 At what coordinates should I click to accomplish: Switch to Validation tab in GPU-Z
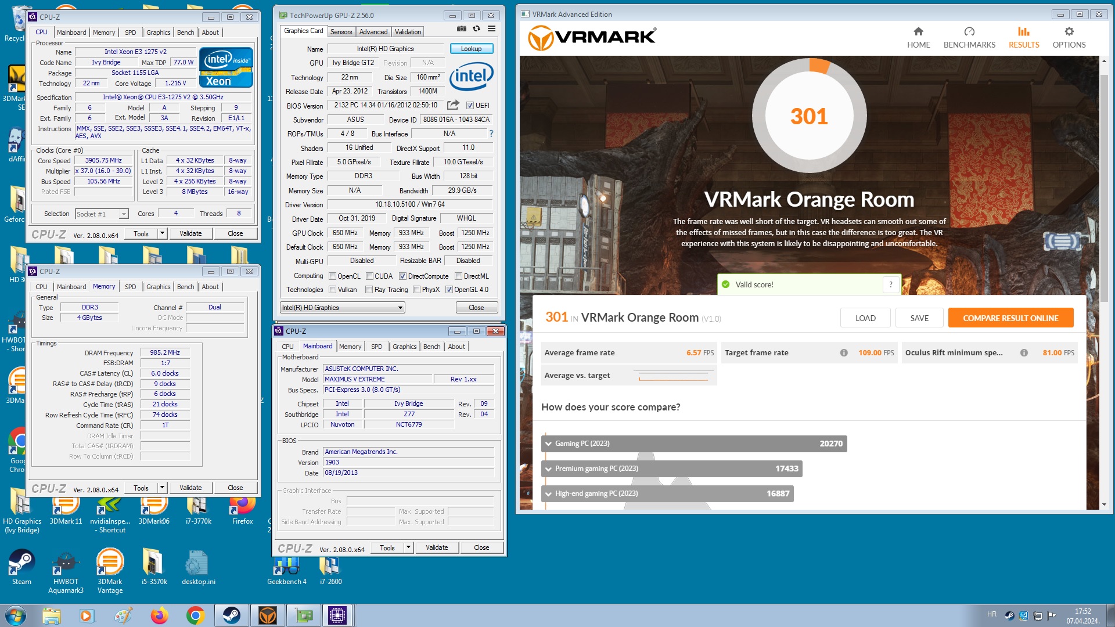coord(408,32)
